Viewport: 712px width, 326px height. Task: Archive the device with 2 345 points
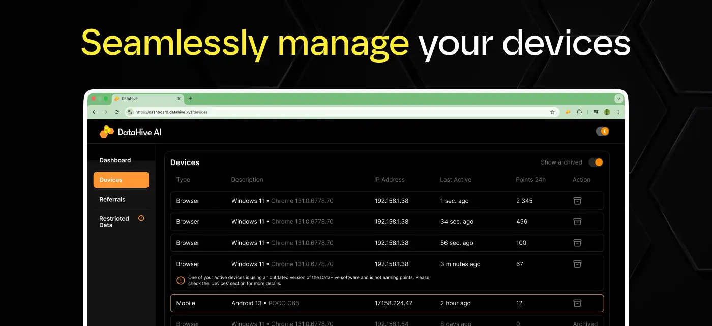pyautogui.click(x=577, y=201)
